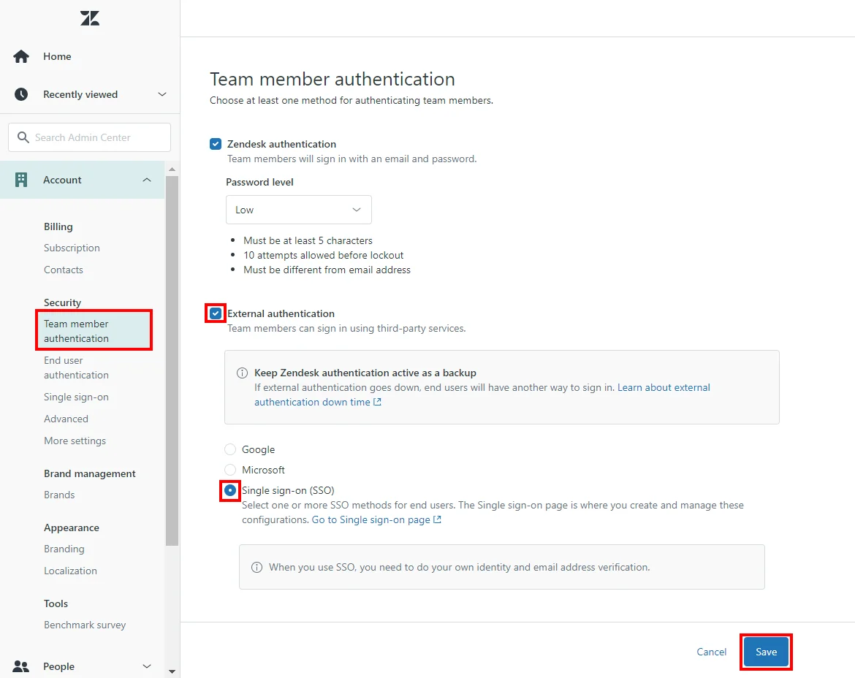Click the Zendesk logo icon
The image size is (855, 678).
tap(89, 18)
